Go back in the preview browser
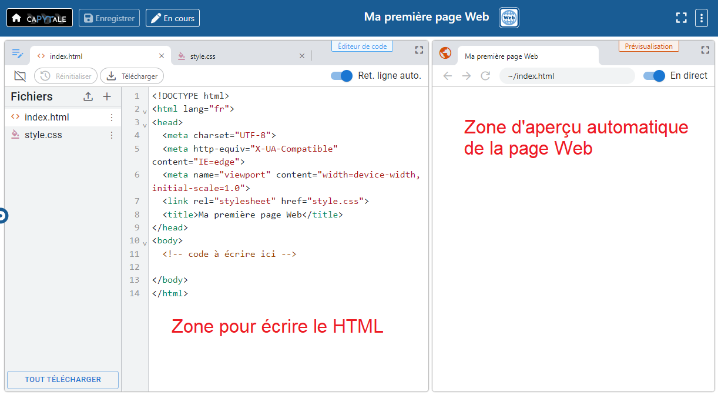Image resolution: width=718 pixels, height=395 pixels. [448, 76]
